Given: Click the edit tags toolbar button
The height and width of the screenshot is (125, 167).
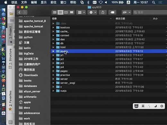Looking at the screenshot, I should [x=112, y=13].
